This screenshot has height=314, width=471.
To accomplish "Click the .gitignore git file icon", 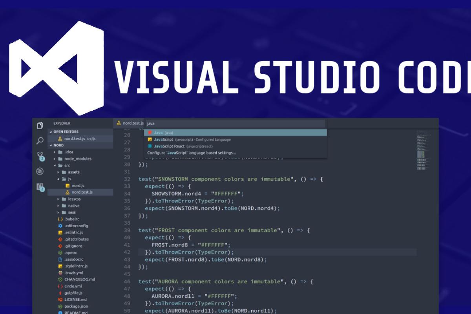I will pyautogui.click(x=60, y=246).
